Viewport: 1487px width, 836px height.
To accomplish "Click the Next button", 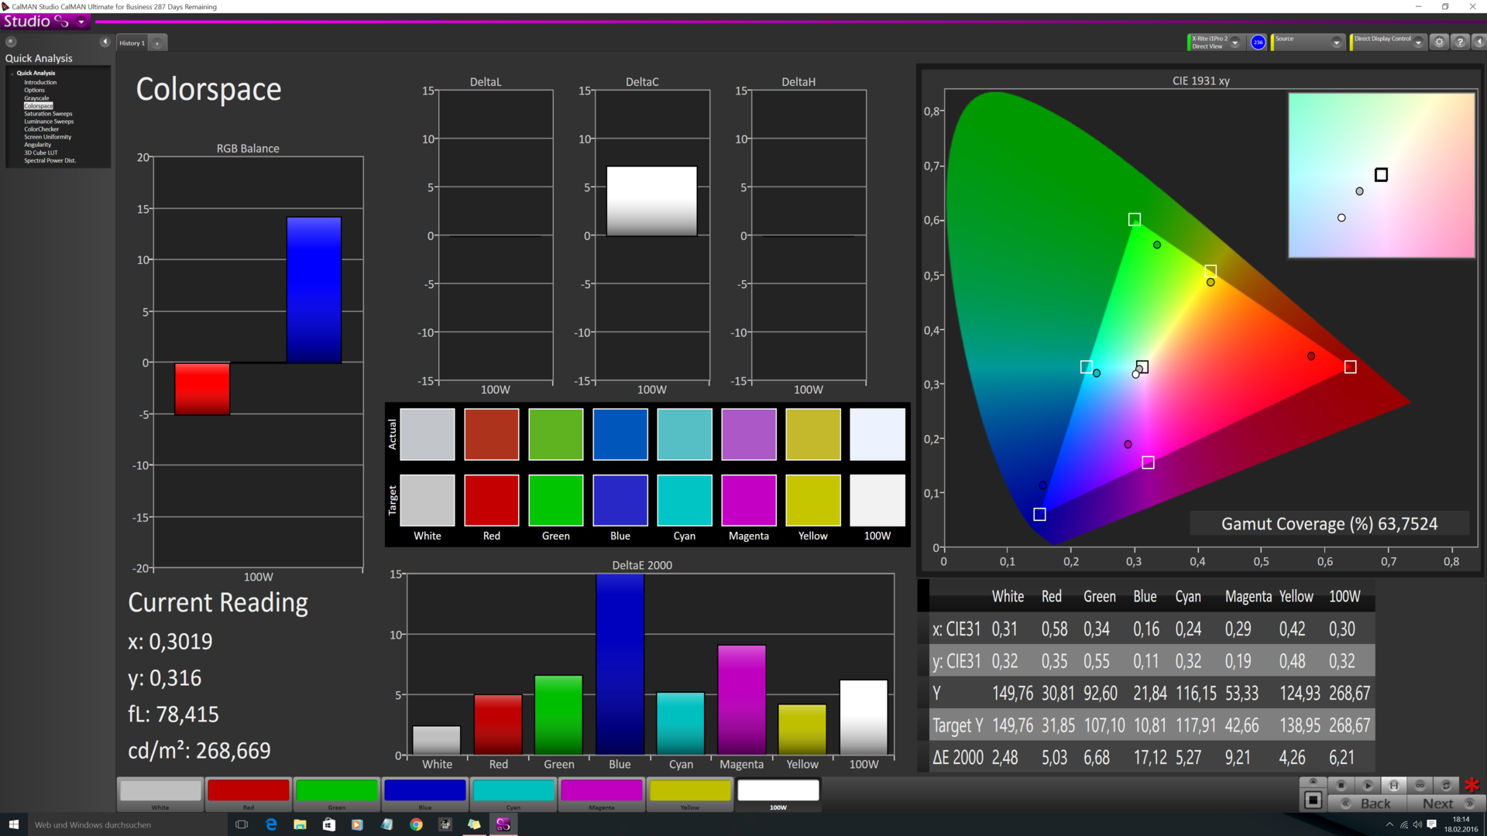I will [x=1444, y=803].
